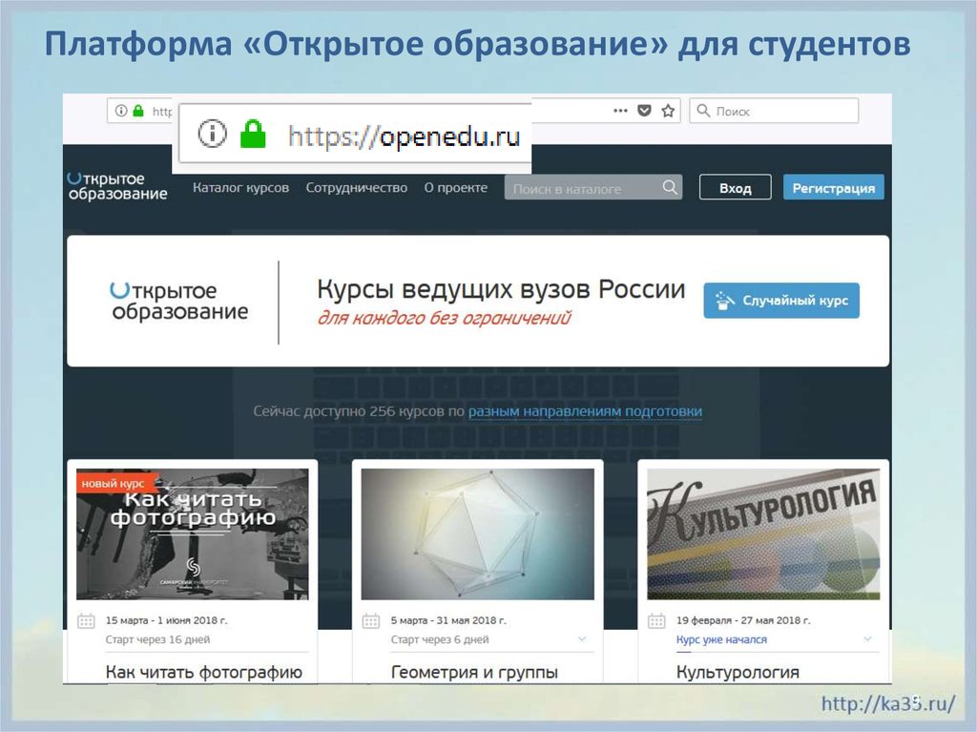Click the text Старт через 16 дней

[157, 639]
